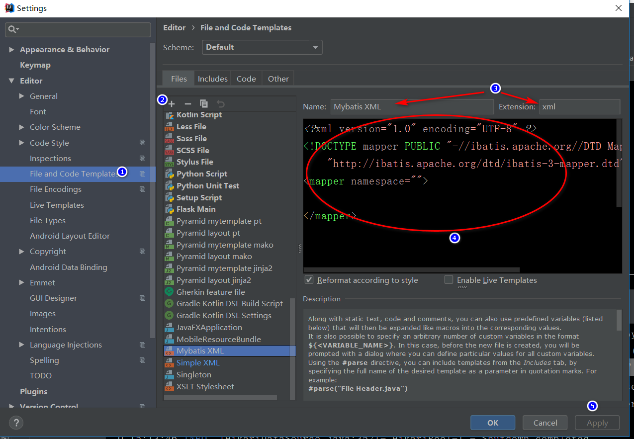
Task: Click the project-level icon beside Code Style
Action: [143, 143]
